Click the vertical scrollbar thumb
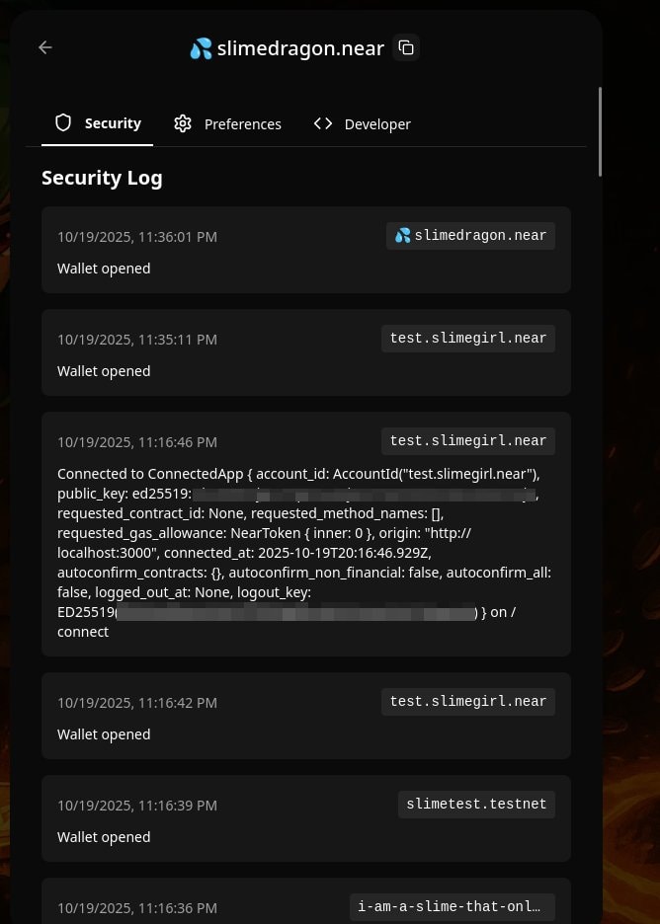Screen dimensions: 660x924 [x=600, y=131]
